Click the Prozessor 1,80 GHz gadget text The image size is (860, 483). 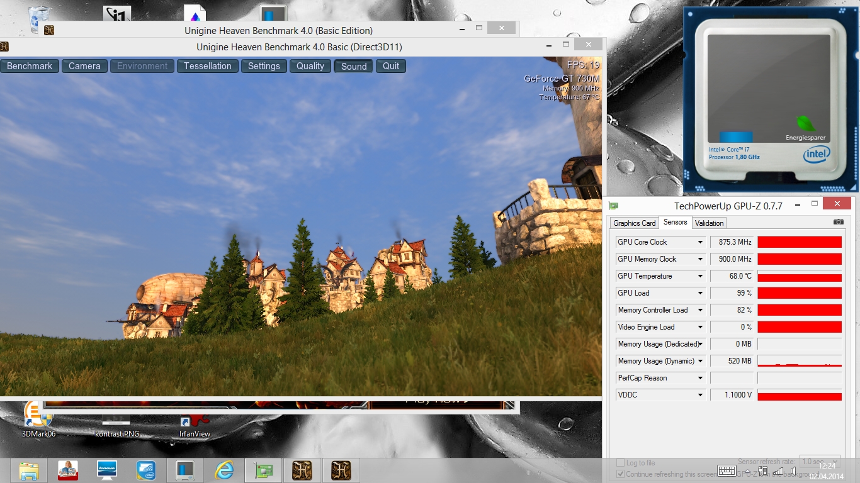coord(734,157)
